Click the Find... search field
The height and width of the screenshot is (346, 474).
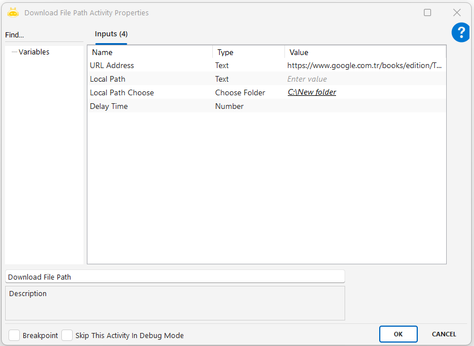(x=43, y=35)
